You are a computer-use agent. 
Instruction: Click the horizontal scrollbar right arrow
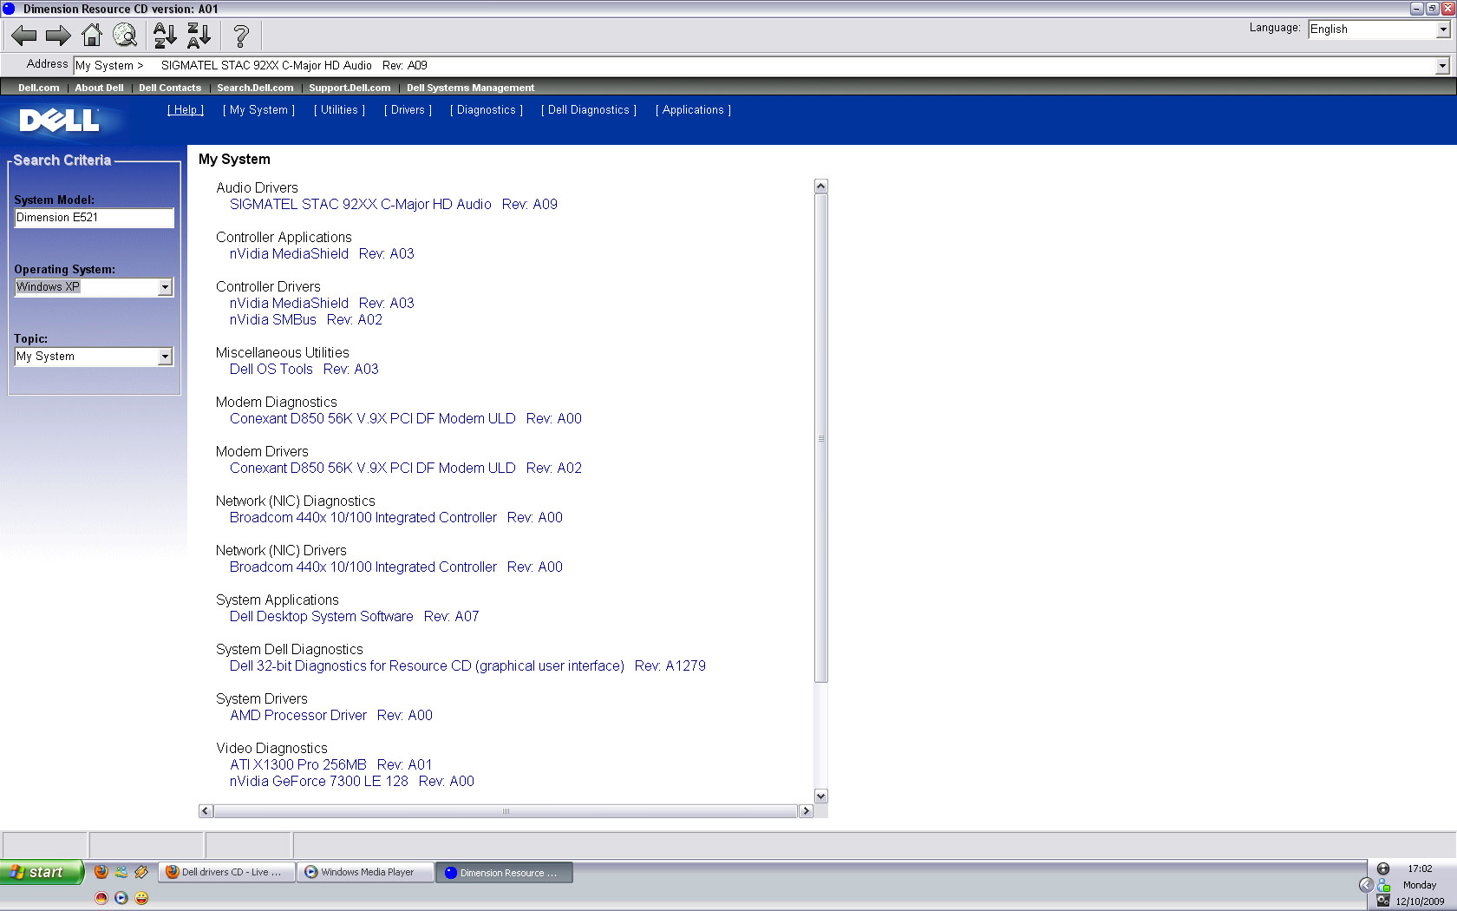pos(806,811)
